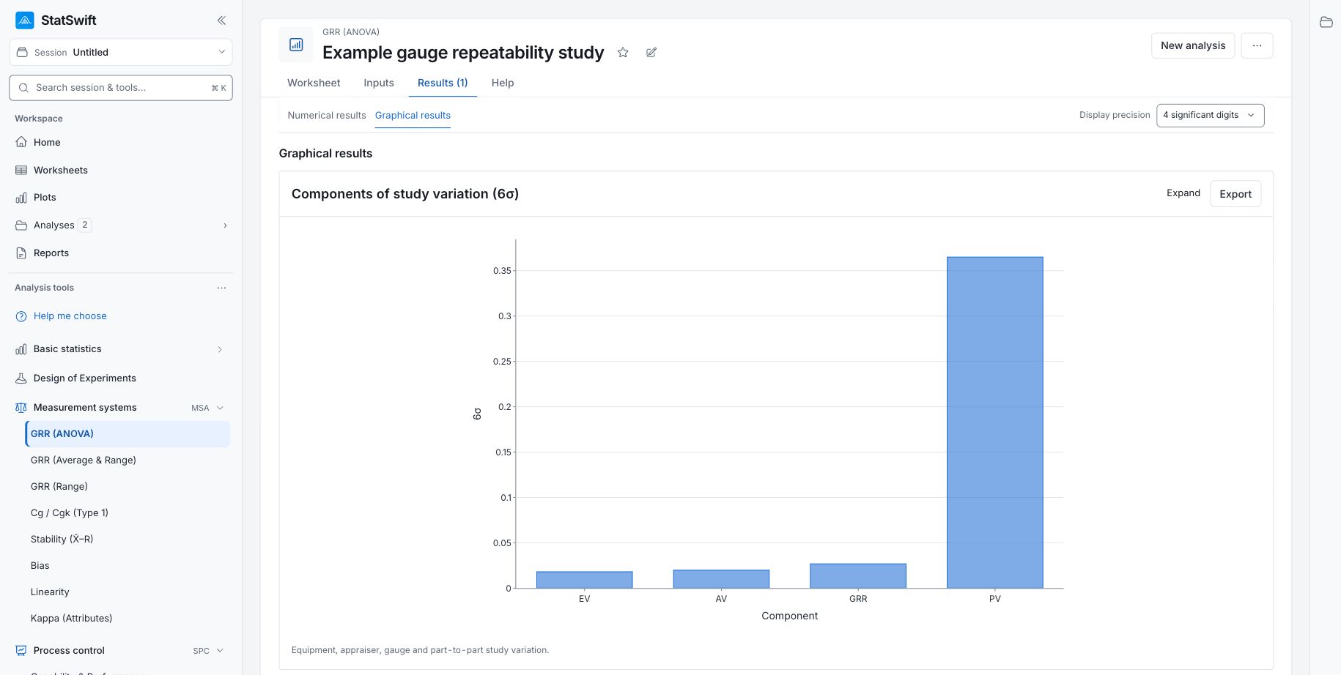Select GRR (Average & Range) tool
1341x675 pixels.
click(84, 460)
